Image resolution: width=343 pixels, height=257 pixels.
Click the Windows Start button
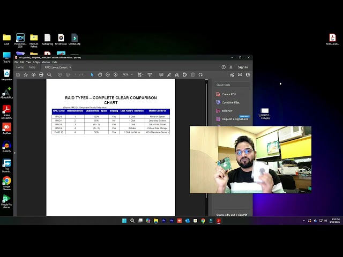coord(124,221)
